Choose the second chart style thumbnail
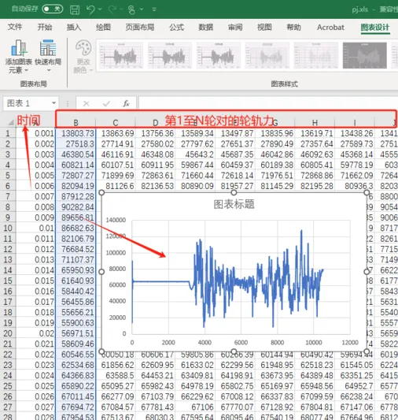This screenshot has width=398, height=420. 169,55
